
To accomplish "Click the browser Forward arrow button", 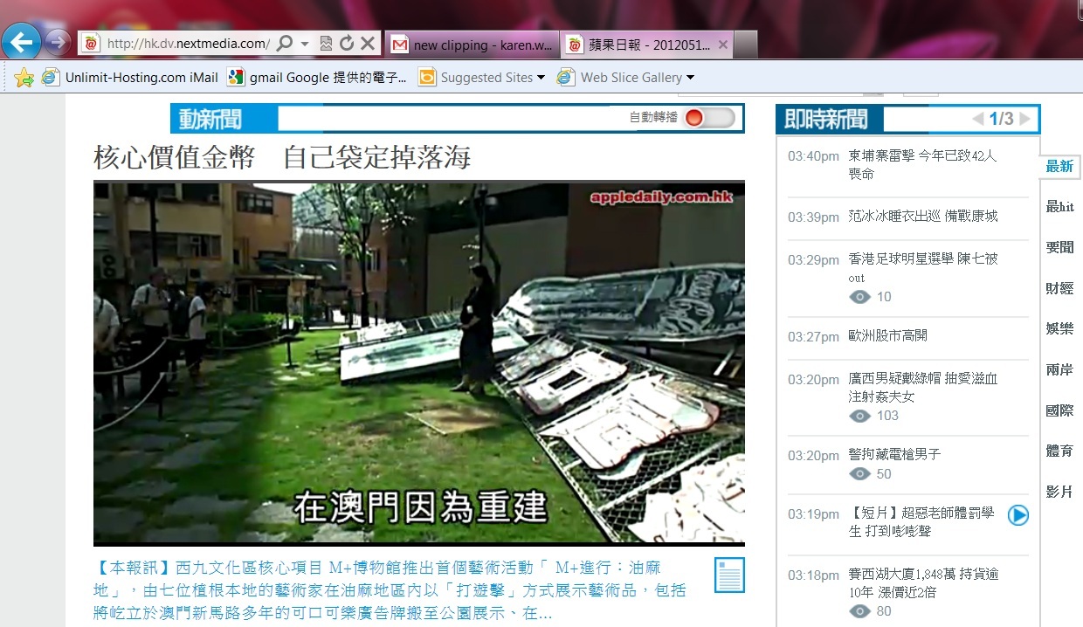I will click(x=58, y=41).
